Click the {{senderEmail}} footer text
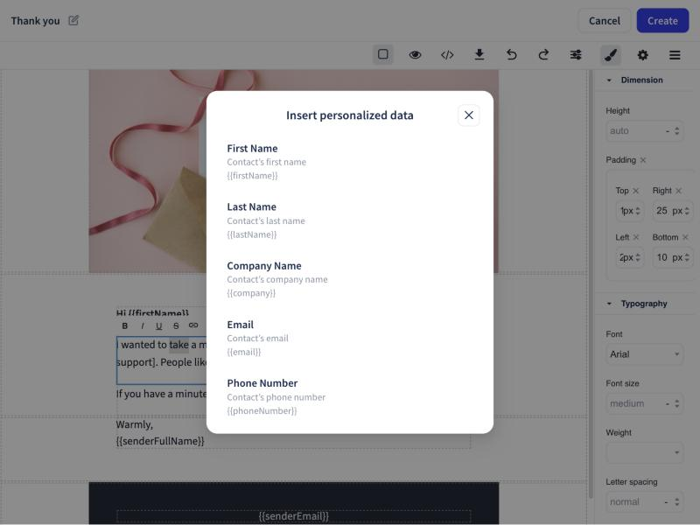Viewport: 700px width, 525px height. pyautogui.click(x=294, y=516)
